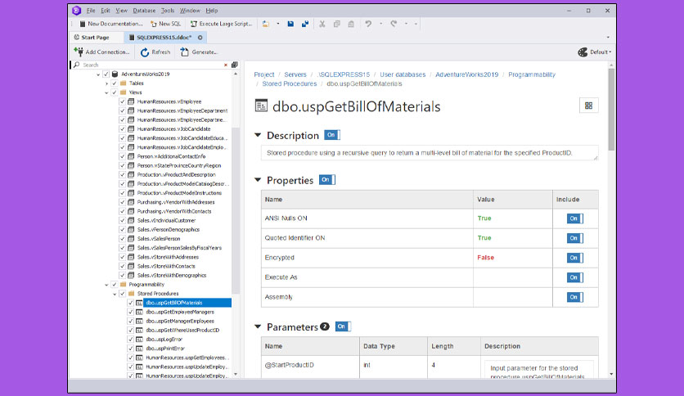Close the SQLEXPRESS15.ddoc tab
The height and width of the screenshot is (396, 684).
[200, 38]
